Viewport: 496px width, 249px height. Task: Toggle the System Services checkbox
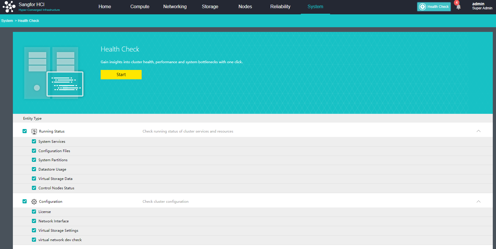(34, 141)
